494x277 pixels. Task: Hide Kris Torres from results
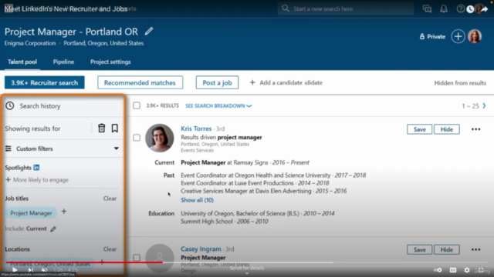tap(446, 129)
